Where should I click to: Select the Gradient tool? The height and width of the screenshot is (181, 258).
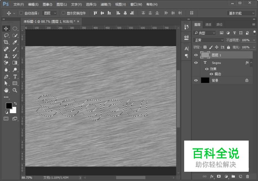click(x=15, y=63)
